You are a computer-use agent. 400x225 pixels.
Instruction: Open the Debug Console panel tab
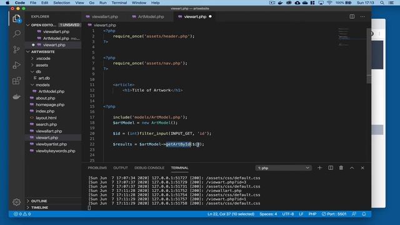[149, 168]
